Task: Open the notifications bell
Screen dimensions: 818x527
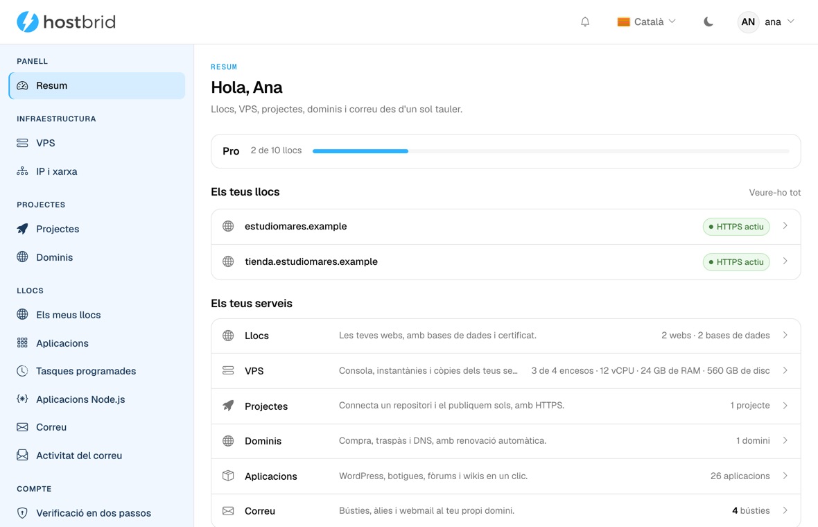Action: [x=585, y=22]
